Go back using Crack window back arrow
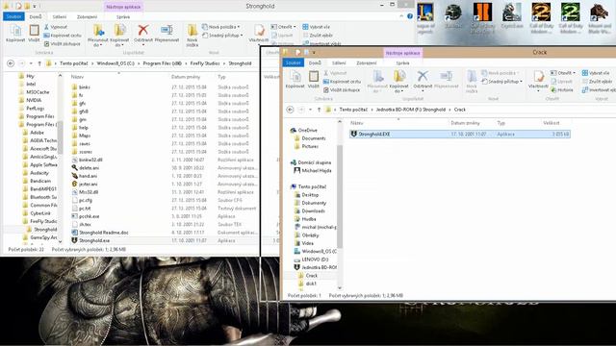616x346 pixels. (x=290, y=110)
